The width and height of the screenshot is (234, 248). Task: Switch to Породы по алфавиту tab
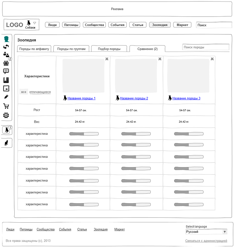pyautogui.click(x=34, y=49)
